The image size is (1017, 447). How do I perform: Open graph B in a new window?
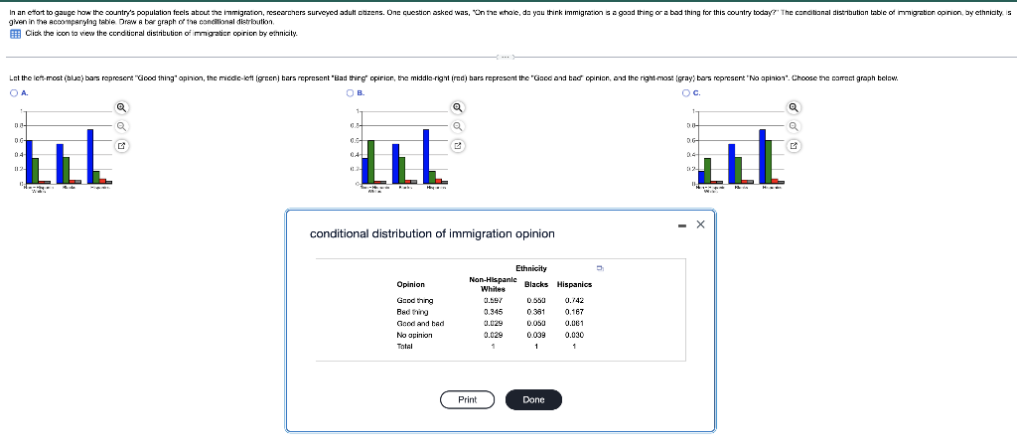(x=457, y=146)
